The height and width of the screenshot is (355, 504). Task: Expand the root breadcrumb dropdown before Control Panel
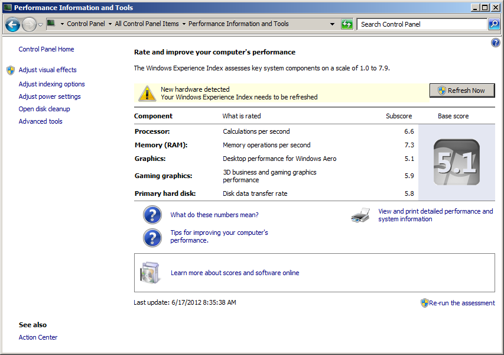point(62,24)
